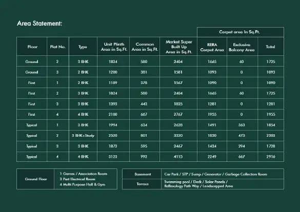Click the 'RERA Carpet Area' header

(x=212, y=47)
